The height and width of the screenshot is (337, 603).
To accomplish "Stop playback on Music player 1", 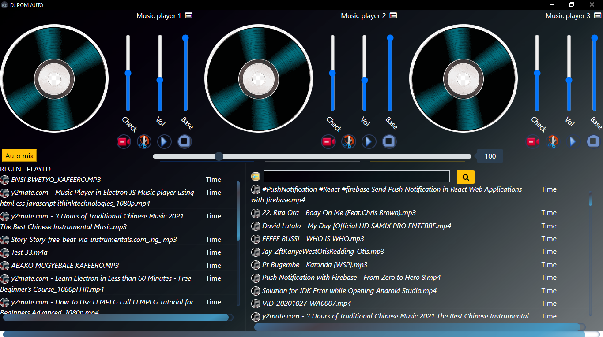I will [x=185, y=142].
